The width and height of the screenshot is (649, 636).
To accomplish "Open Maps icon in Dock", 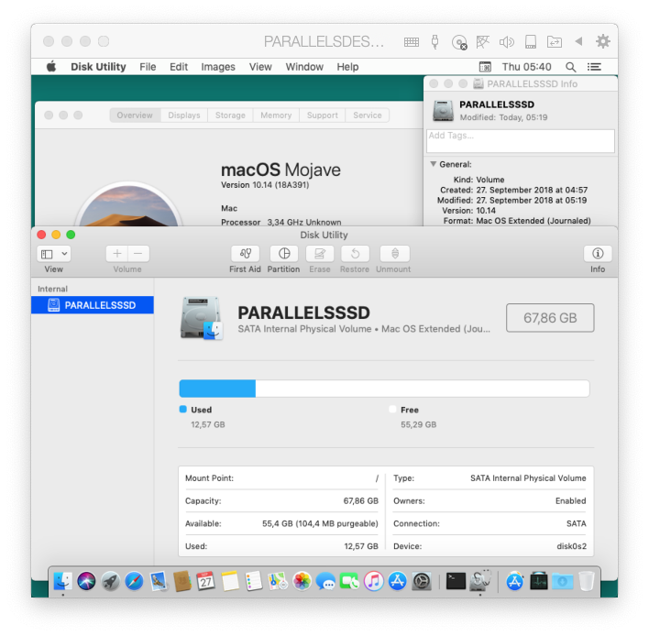I will pos(278,581).
